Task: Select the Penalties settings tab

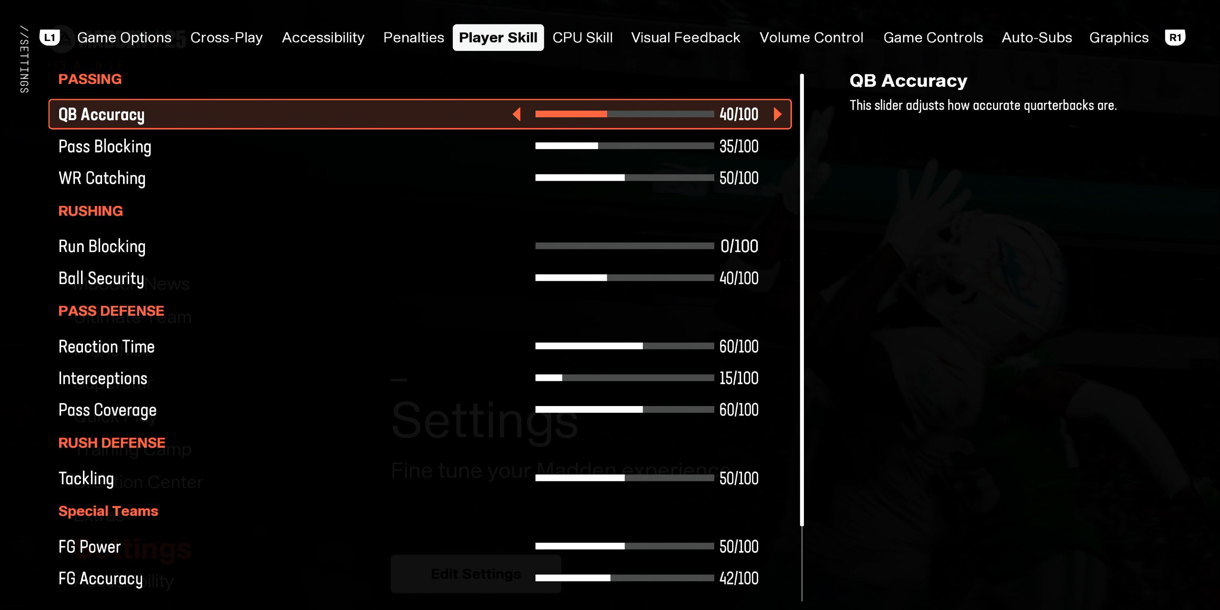Action: [x=413, y=37]
